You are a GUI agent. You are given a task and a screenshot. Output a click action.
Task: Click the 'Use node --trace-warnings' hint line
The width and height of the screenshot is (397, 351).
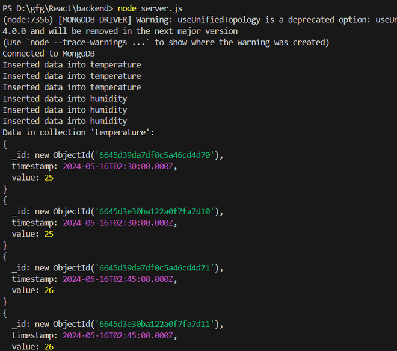coord(166,42)
